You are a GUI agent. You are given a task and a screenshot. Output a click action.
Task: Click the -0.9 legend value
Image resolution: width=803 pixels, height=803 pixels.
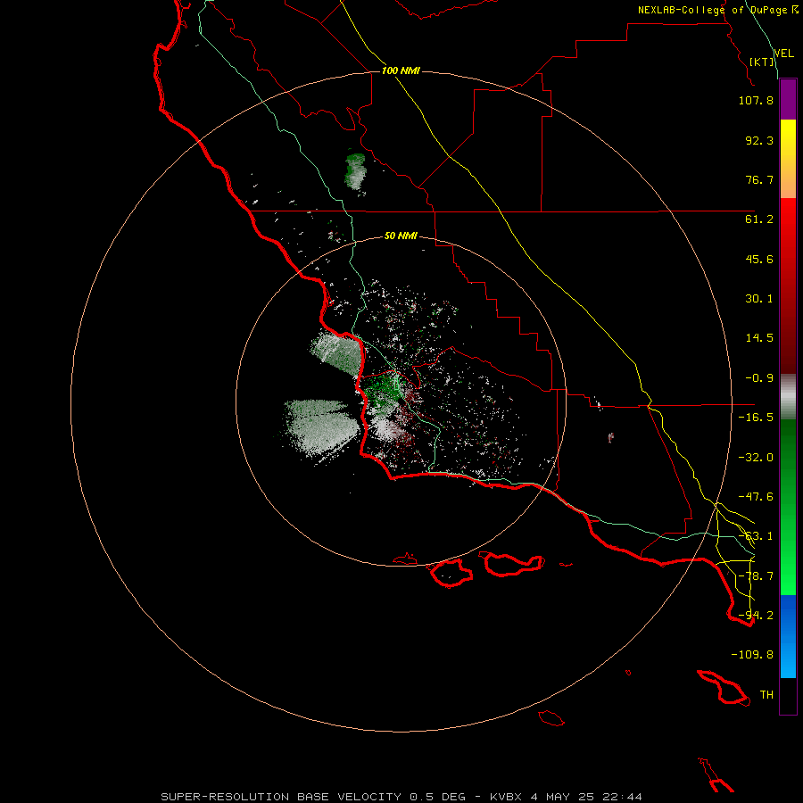click(759, 378)
